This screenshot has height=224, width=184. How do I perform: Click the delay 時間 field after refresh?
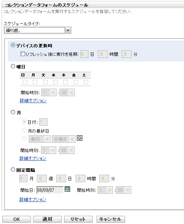click(103, 54)
